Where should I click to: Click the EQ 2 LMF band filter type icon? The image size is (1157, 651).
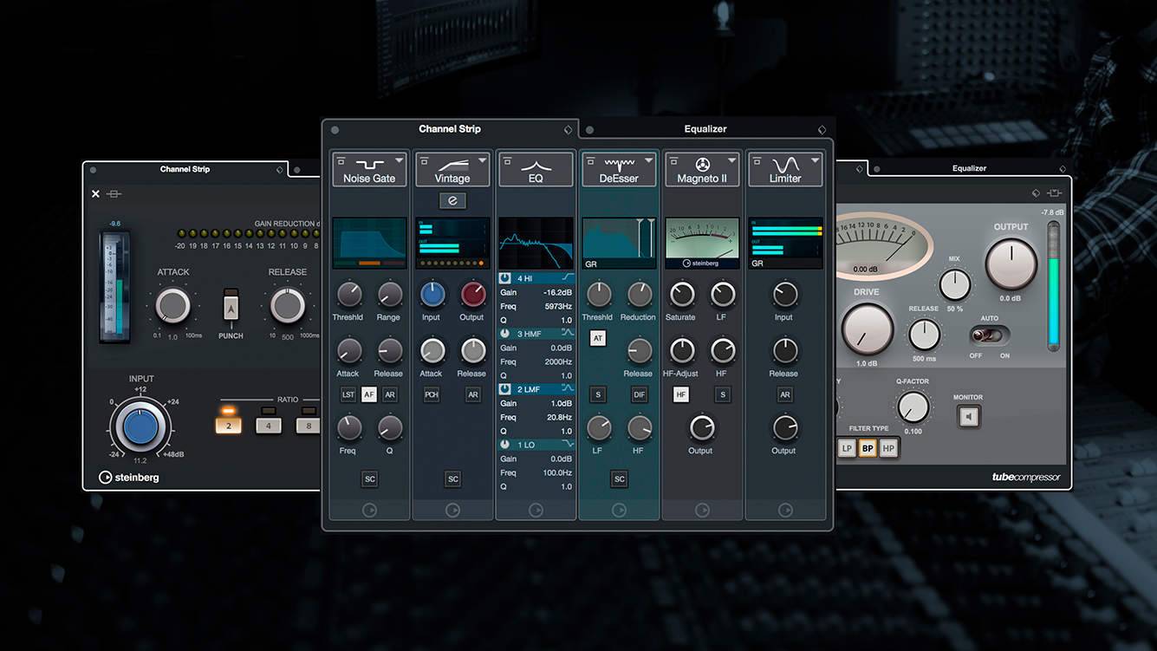click(568, 389)
